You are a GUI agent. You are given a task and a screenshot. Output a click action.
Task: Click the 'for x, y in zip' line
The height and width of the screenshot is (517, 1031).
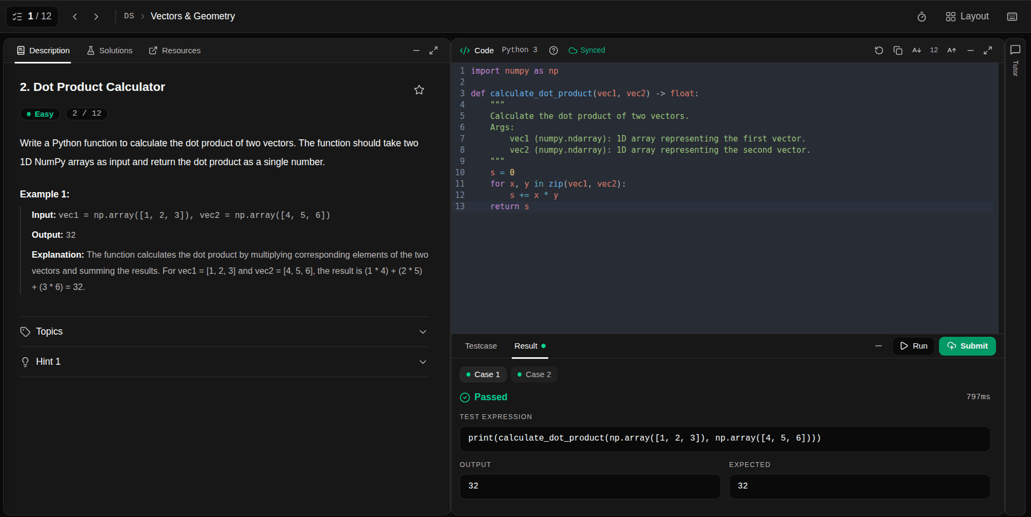[x=558, y=184]
